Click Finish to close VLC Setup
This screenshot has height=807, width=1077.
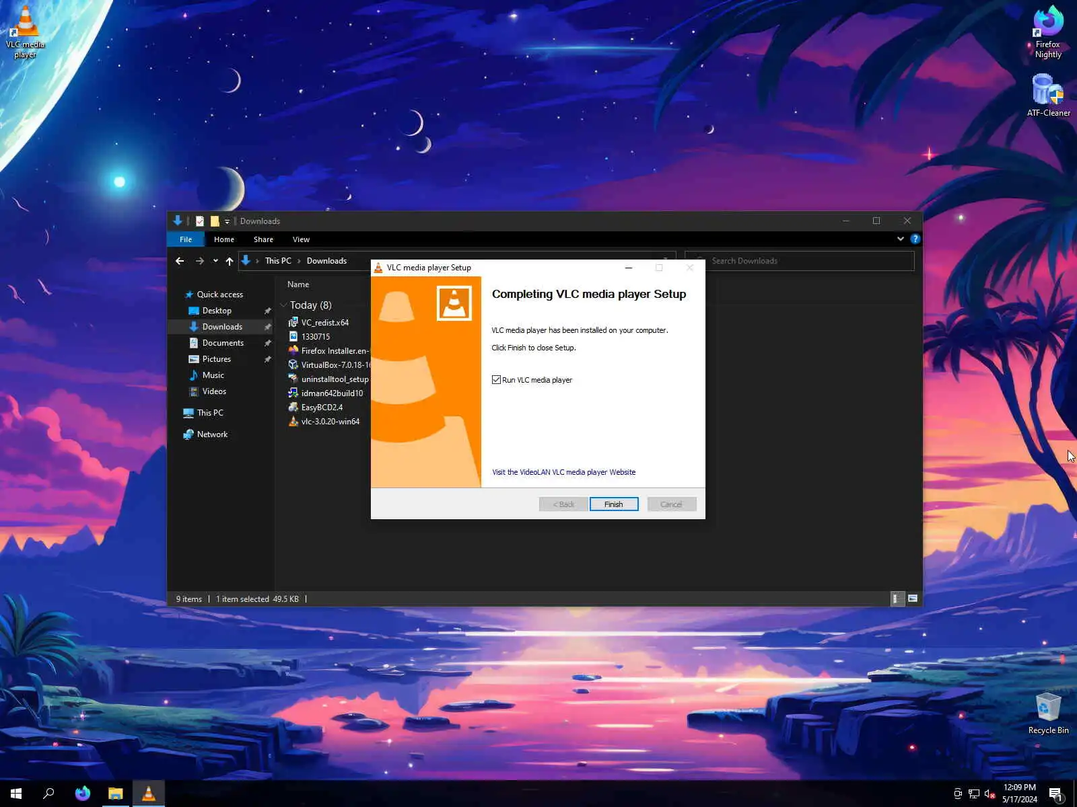[614, 504]
